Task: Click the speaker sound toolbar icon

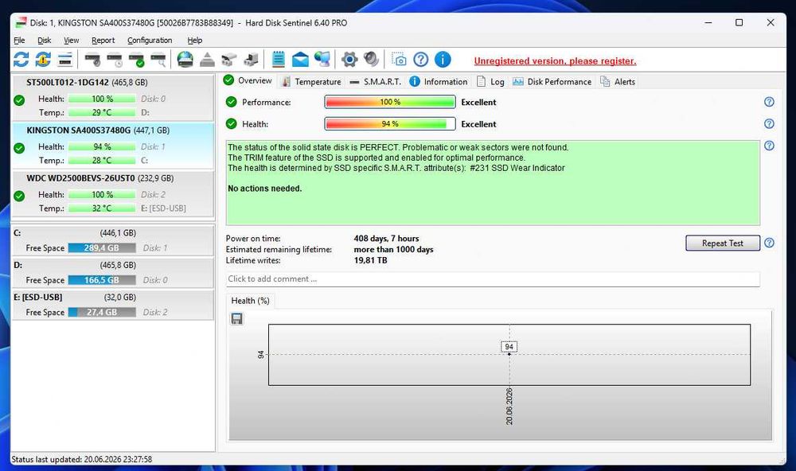Action: pos(371,60)
